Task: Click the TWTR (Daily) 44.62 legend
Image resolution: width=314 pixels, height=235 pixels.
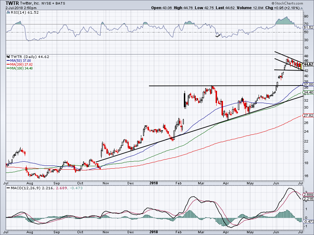Action: click(x=30, y=57)
